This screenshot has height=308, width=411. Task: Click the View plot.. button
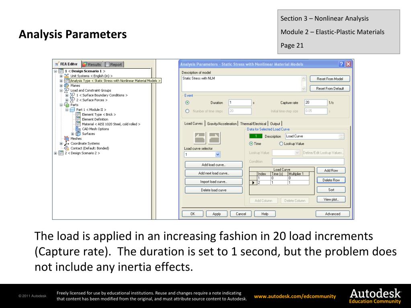click(331, 199)
